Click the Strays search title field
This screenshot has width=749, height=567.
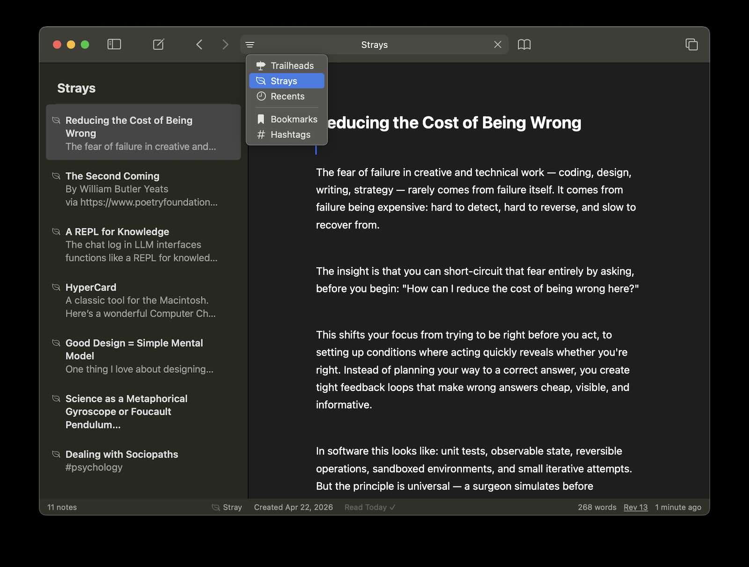coord(374,45)
